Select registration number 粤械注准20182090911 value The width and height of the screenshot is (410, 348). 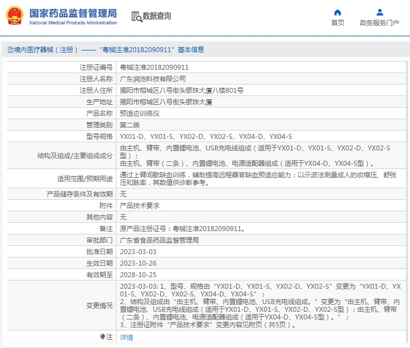[154, 68]
